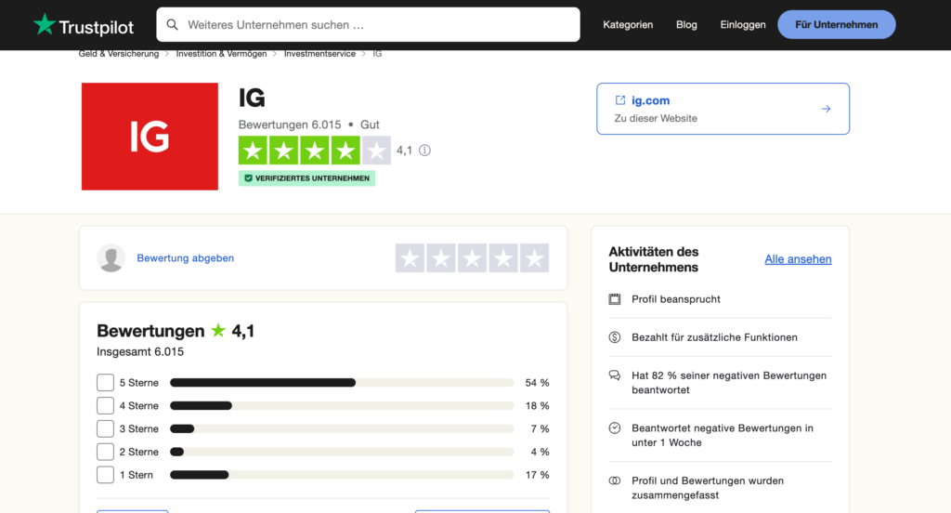Select the fifth star to rate five stars

tap(534, 258)
